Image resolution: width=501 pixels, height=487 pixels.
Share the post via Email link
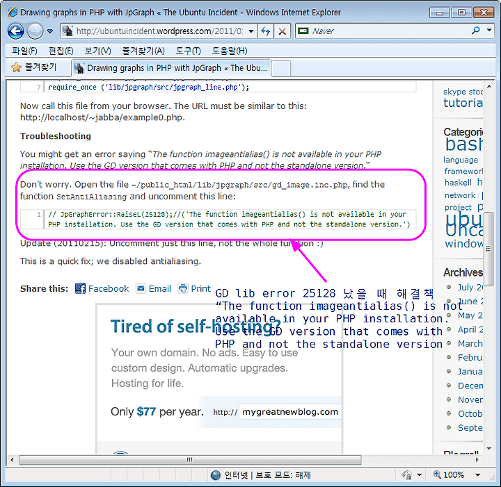(x=160, y=288)
